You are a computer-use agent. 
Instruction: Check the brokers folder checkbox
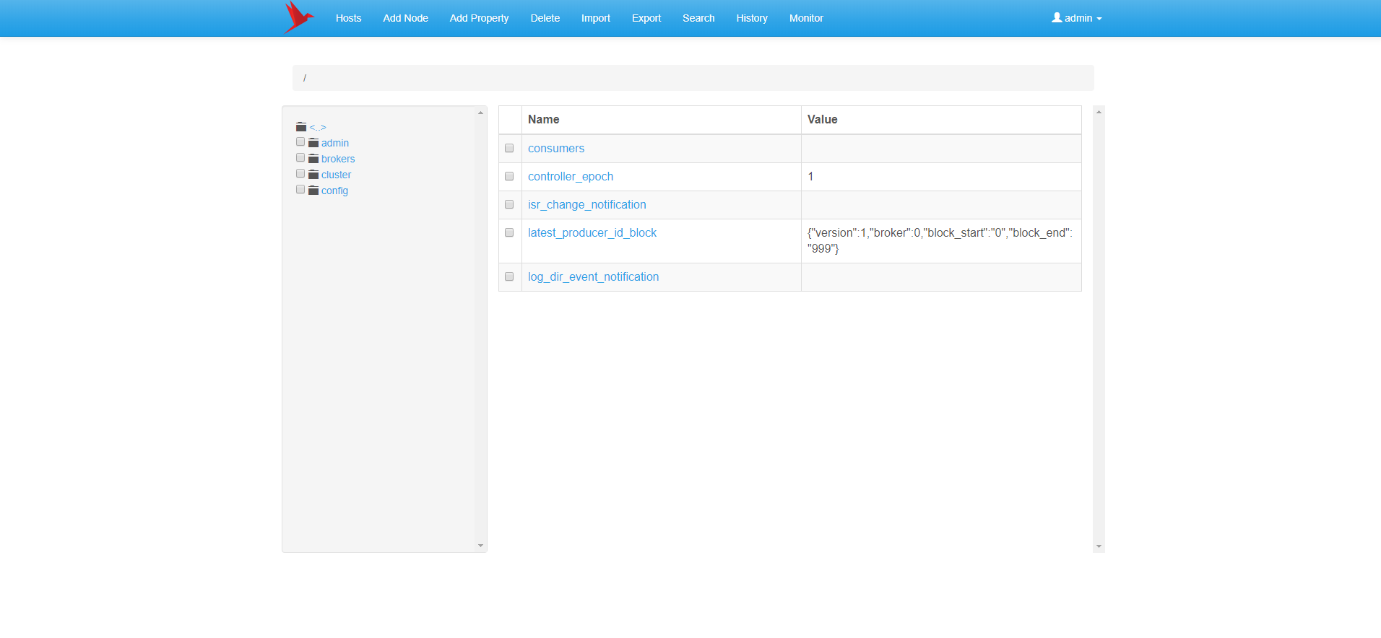click(300, 157)
